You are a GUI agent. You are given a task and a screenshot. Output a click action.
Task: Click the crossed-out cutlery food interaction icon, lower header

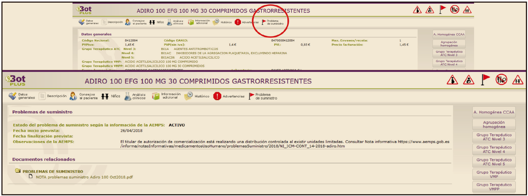(501, 80)
